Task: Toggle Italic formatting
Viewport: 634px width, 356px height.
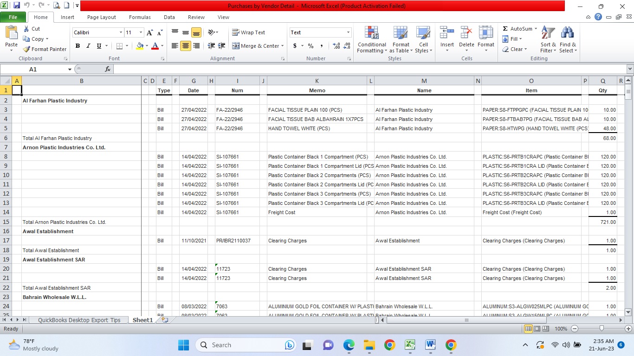Action: [88, 46]
